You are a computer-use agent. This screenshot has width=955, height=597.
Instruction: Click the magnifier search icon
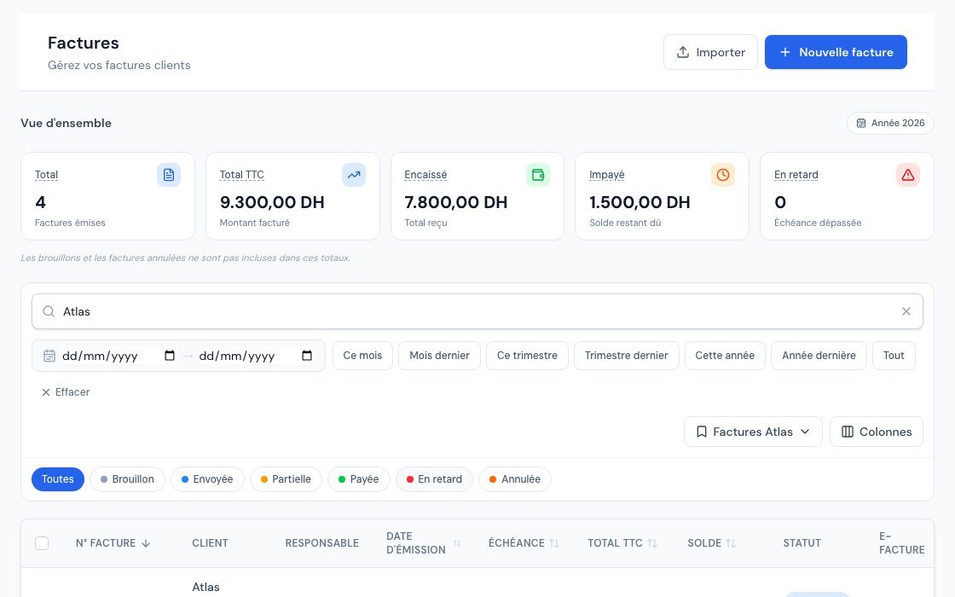pyautogui.click(x=49, y=311)
